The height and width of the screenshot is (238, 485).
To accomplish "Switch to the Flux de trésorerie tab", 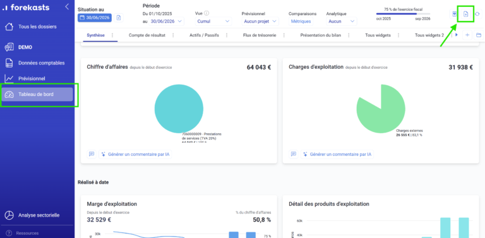I will pos(260,35).
